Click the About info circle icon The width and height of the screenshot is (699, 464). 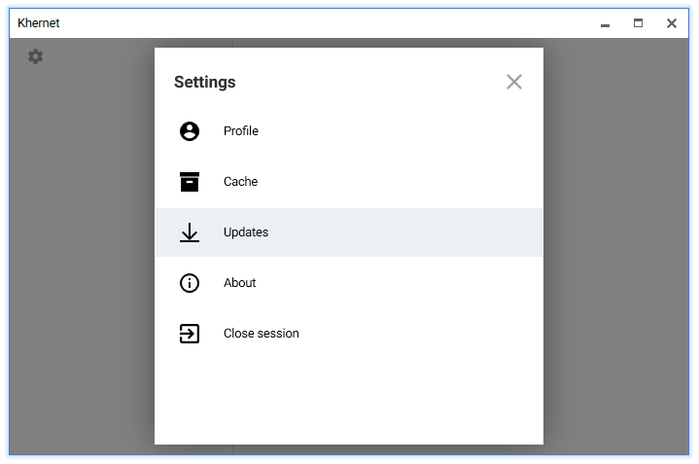[x=190, y=283]
